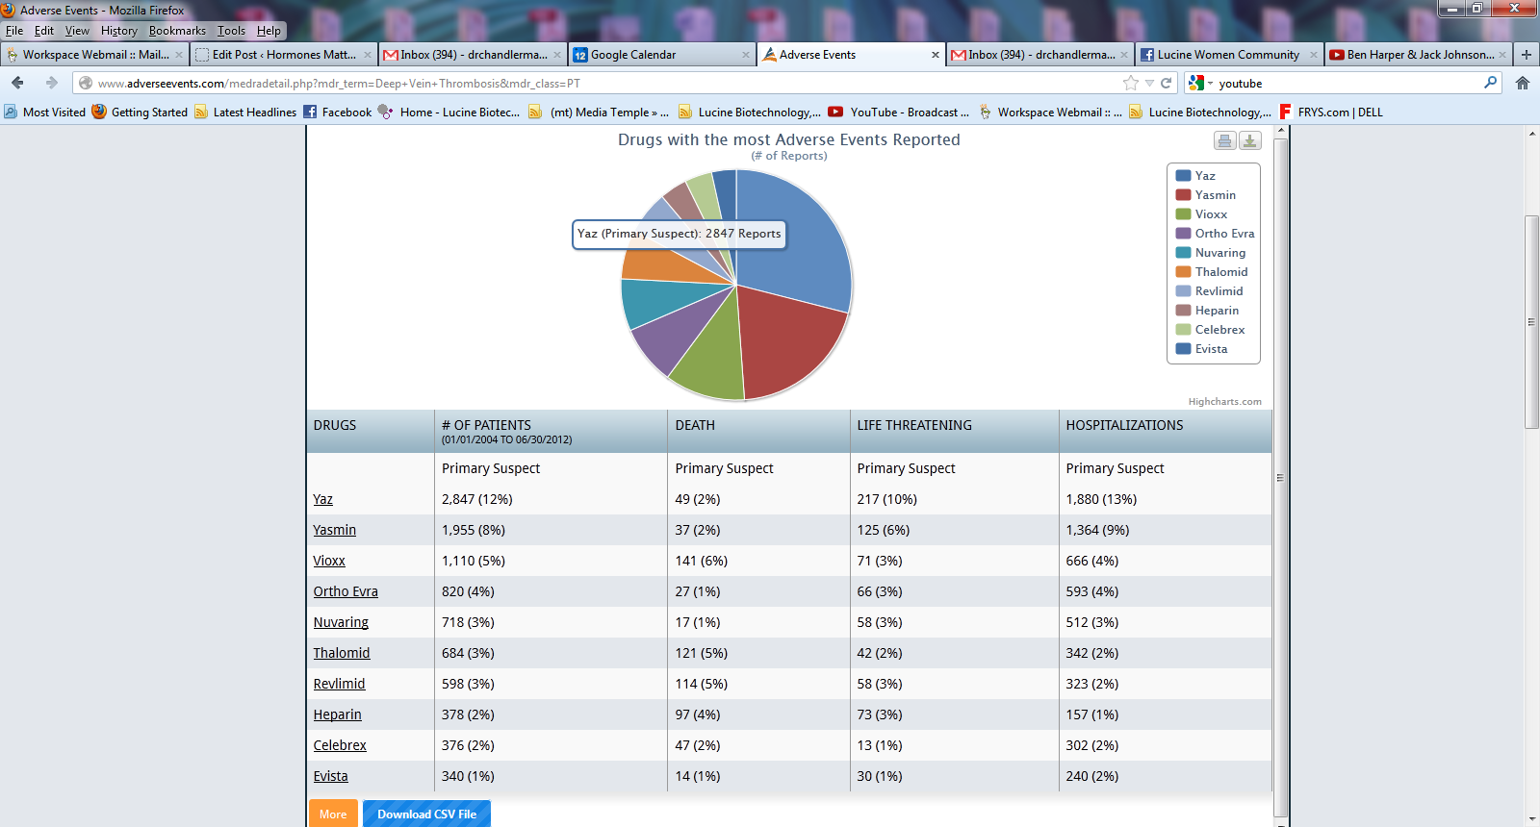The image size is (1540, 827).
Task: Open FRYS.com | DELL bookmark
Action: point(1331,112)
